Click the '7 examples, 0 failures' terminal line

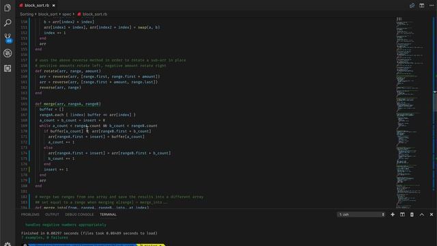coord(44,238)
